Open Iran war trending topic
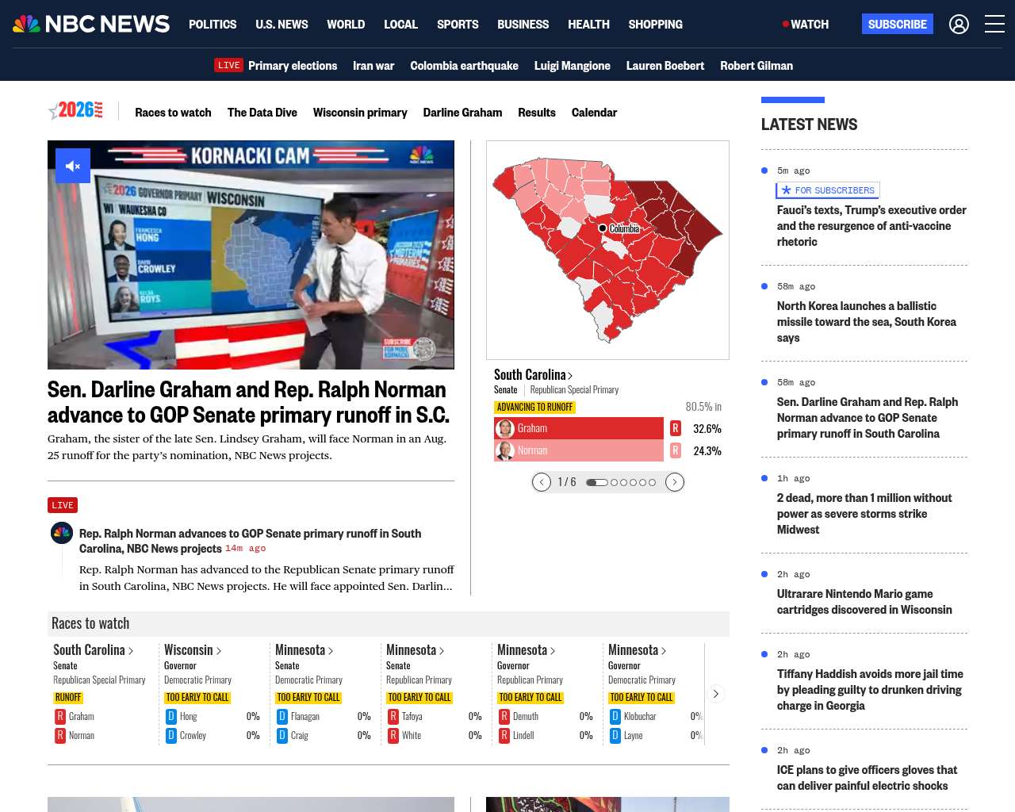The width and height of the screenshot is (1015, 812). pyautogui.click(x=373, y=66)
